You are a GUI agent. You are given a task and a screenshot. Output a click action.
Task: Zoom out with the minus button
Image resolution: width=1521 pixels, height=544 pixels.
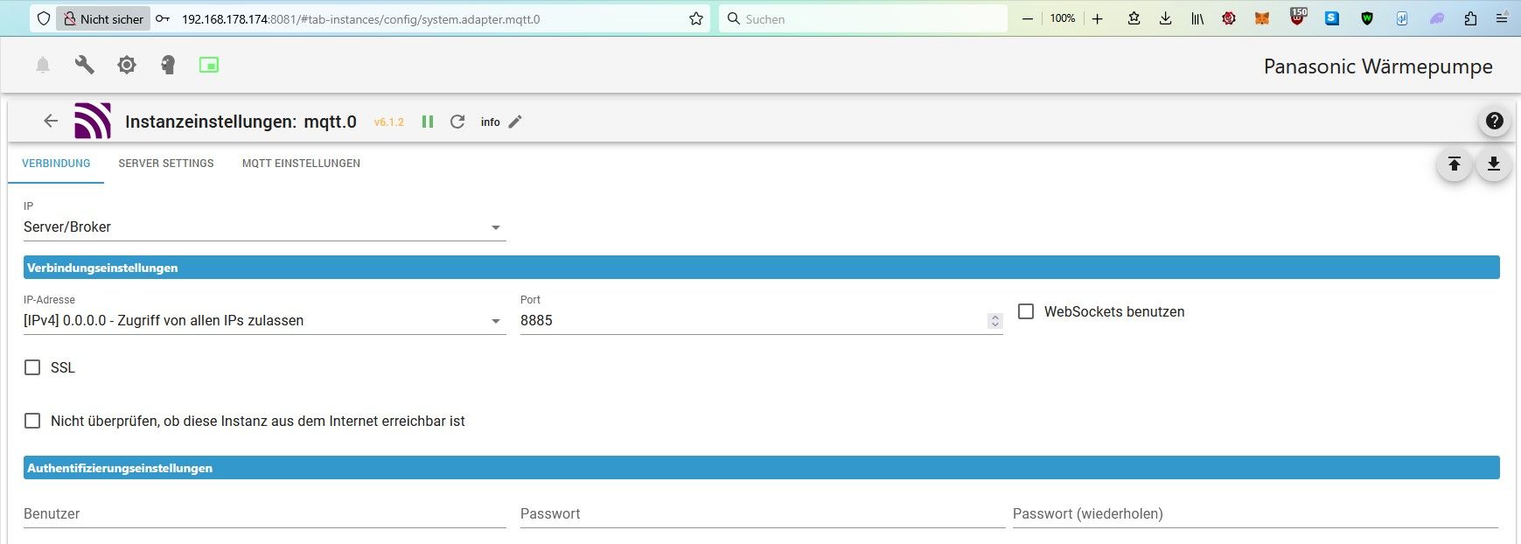click(x=1028, y=18)
